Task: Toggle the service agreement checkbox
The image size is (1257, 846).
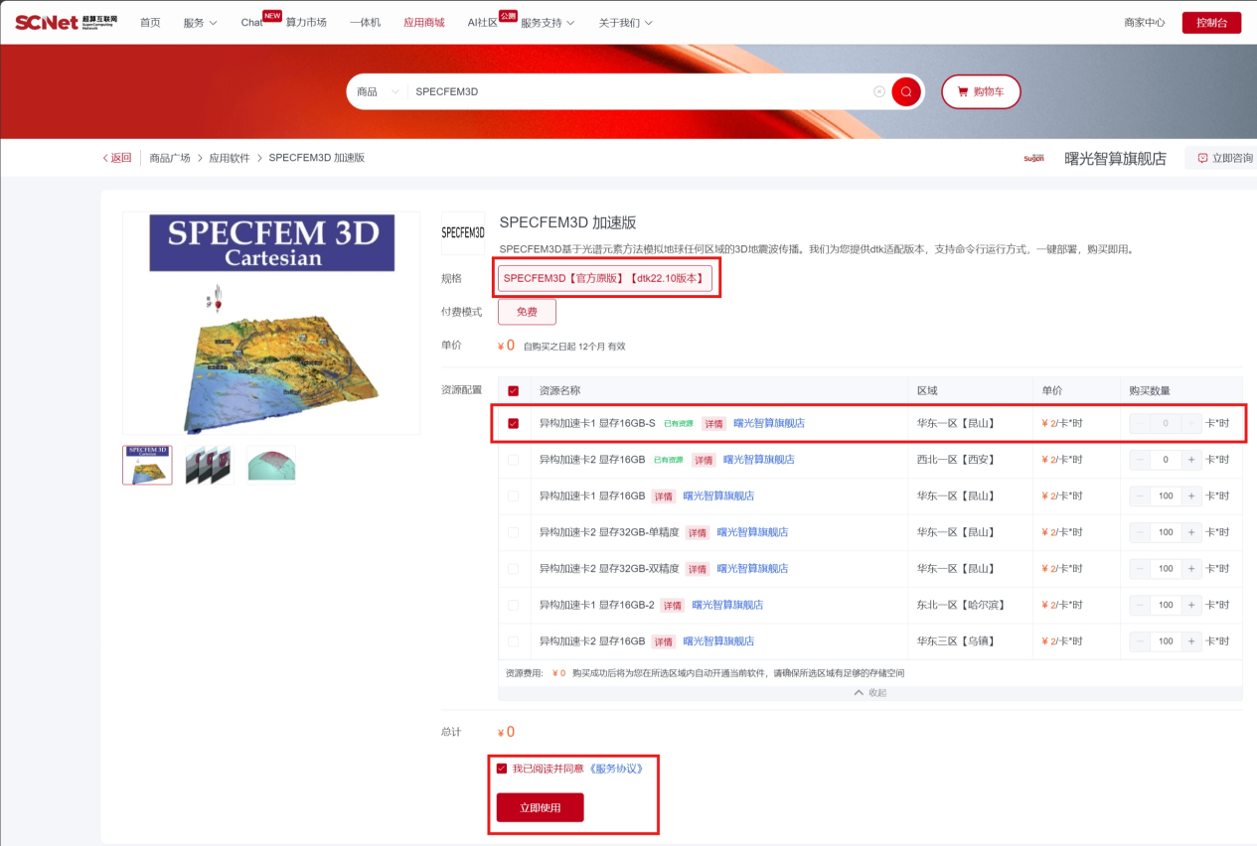Action: [x=502, y=769]
